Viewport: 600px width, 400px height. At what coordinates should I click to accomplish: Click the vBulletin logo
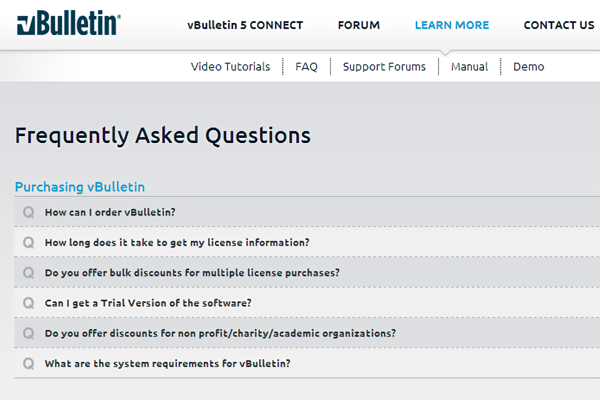point(68,24)
